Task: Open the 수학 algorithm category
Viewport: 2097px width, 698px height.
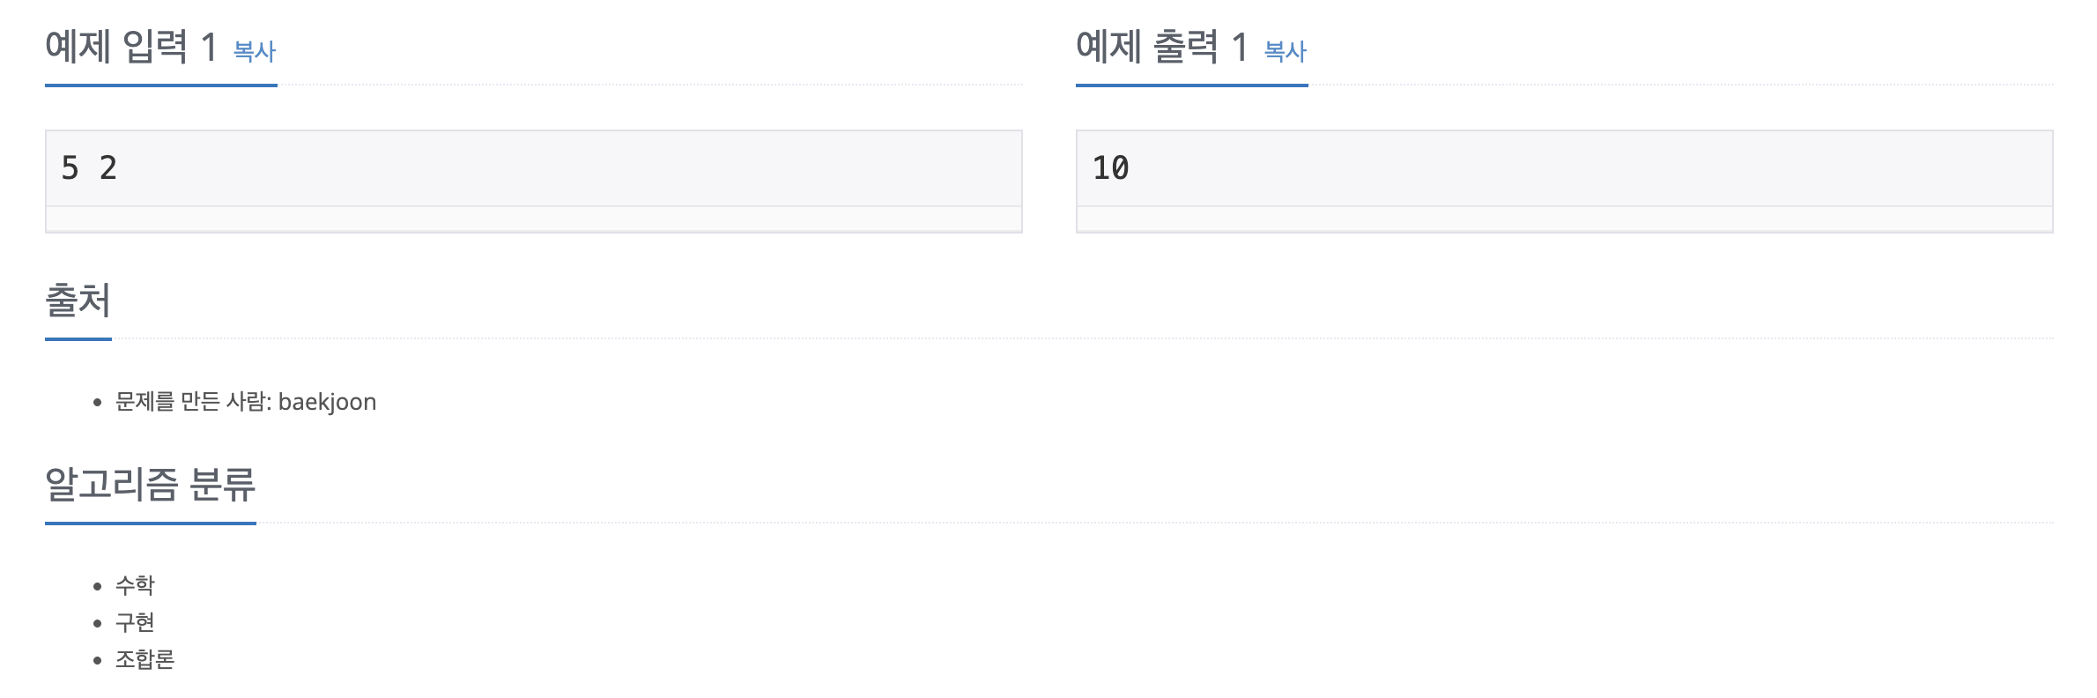Action: click(x=135, y=585)
